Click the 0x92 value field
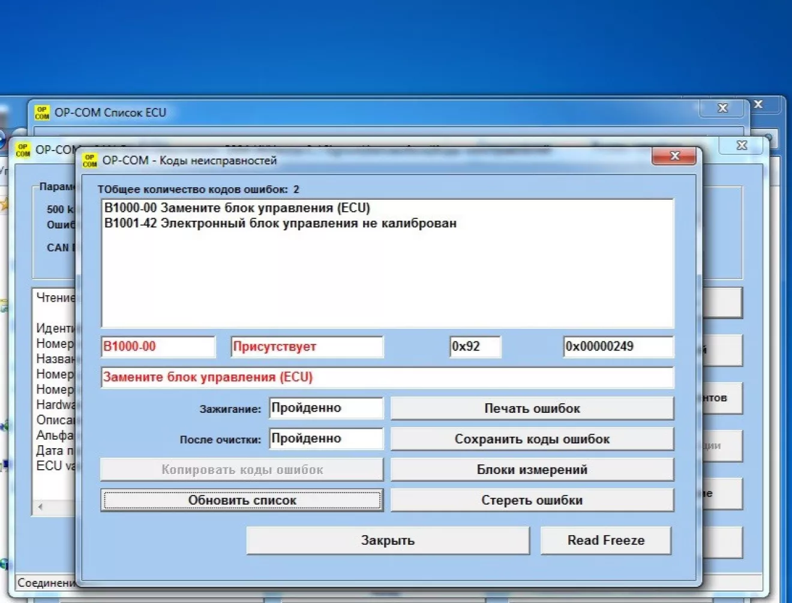 475,347
